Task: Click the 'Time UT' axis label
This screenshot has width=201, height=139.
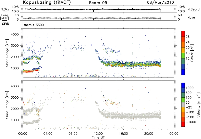Action: coord(98,137)
